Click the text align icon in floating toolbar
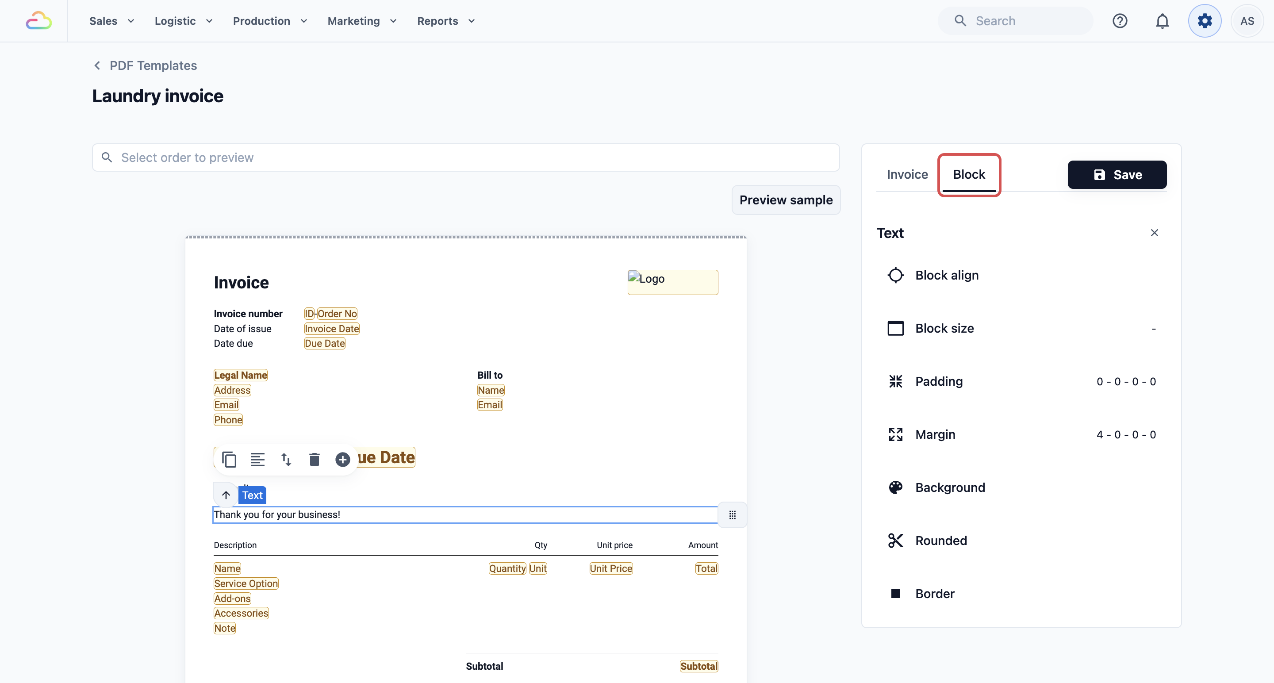This screenshot has height=683, width=1274. tap(257, 460)
